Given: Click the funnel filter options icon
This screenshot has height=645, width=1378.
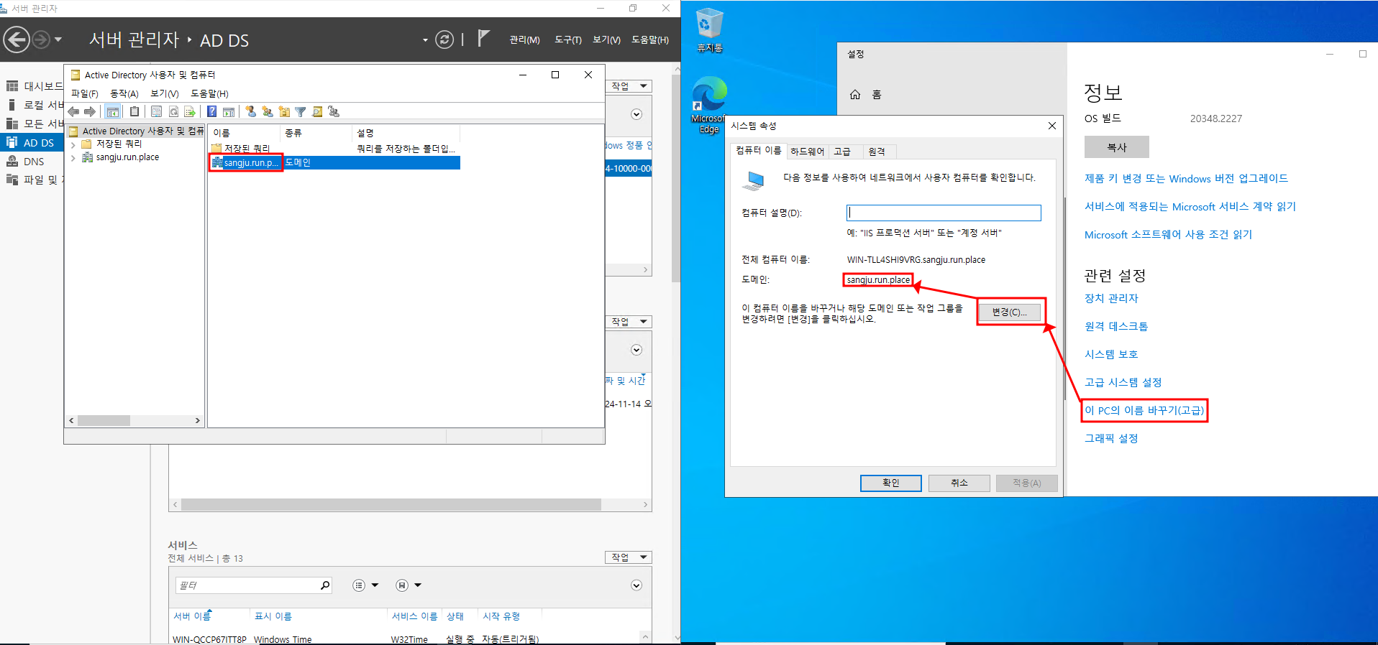Looking at the screenshot, I should tap(301, 111).
